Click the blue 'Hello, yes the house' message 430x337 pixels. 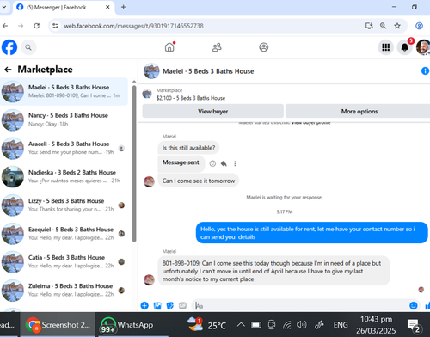coord(312,233)
